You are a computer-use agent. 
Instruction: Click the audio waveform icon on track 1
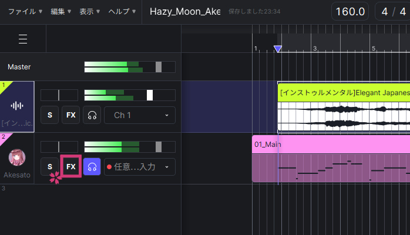click(x=18, y=106)
